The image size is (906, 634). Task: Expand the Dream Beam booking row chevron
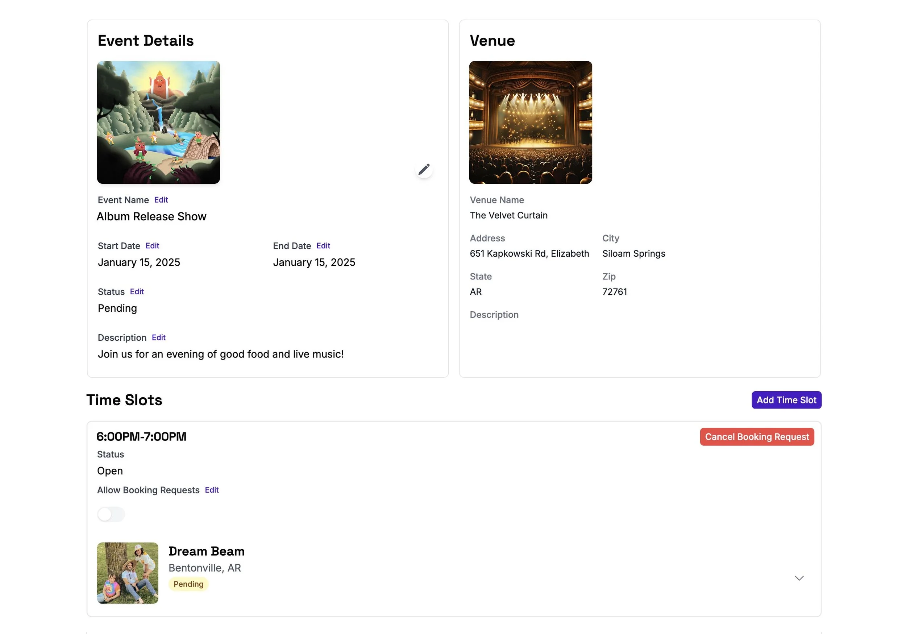tap(799, 578)
